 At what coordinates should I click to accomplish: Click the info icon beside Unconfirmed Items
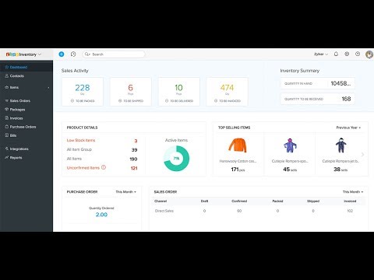pos(104,167)
